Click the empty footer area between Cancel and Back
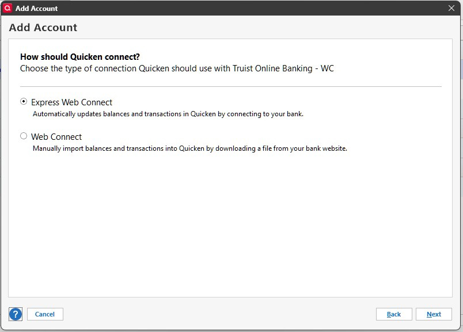463x332 pixels. [219, 314]
